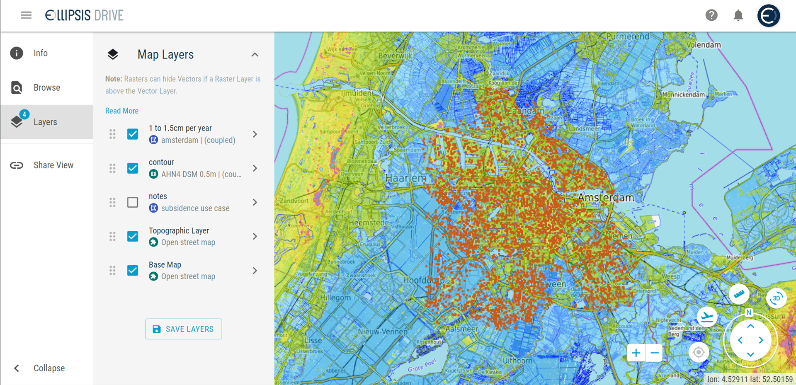This screenshot has height=385, width=796.
Task: Open the help question mark icon
Action: click(711, 15)
